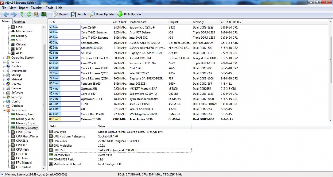This screenshot has height=177, width=333.
Task: Switch to the Favorites tab
Action: 19,22
